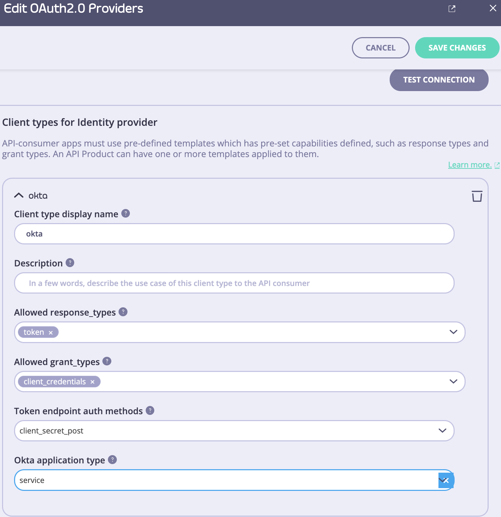This screenshot has height=517, width=501.
Task: Show help for Allowed response_types
Action: (x=123, y=312)
